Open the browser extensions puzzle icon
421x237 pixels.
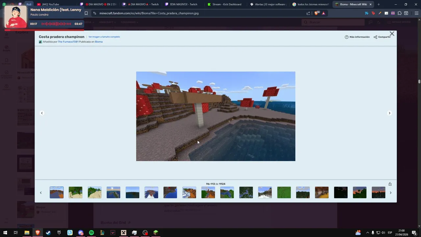tap(400, 13)
